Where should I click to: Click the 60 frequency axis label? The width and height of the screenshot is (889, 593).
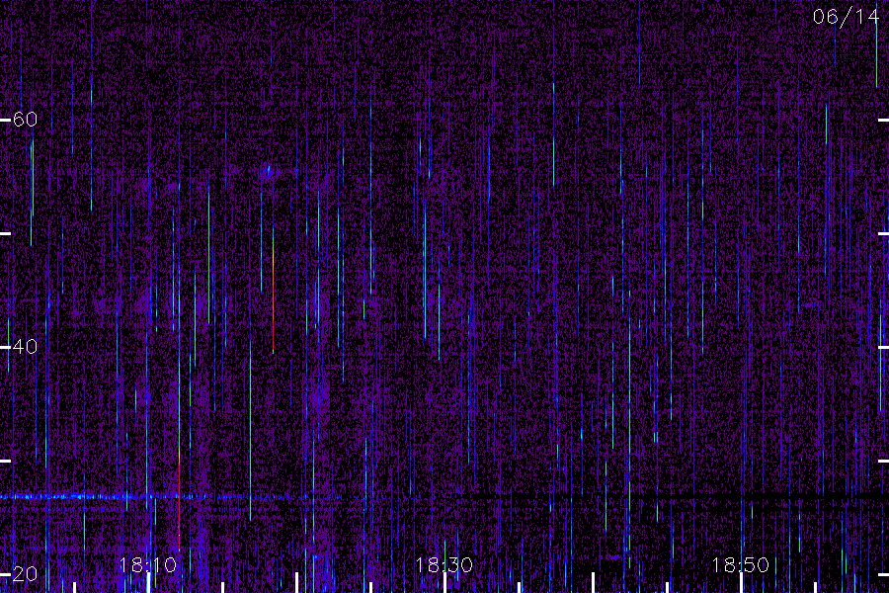[x=25, y=120]
